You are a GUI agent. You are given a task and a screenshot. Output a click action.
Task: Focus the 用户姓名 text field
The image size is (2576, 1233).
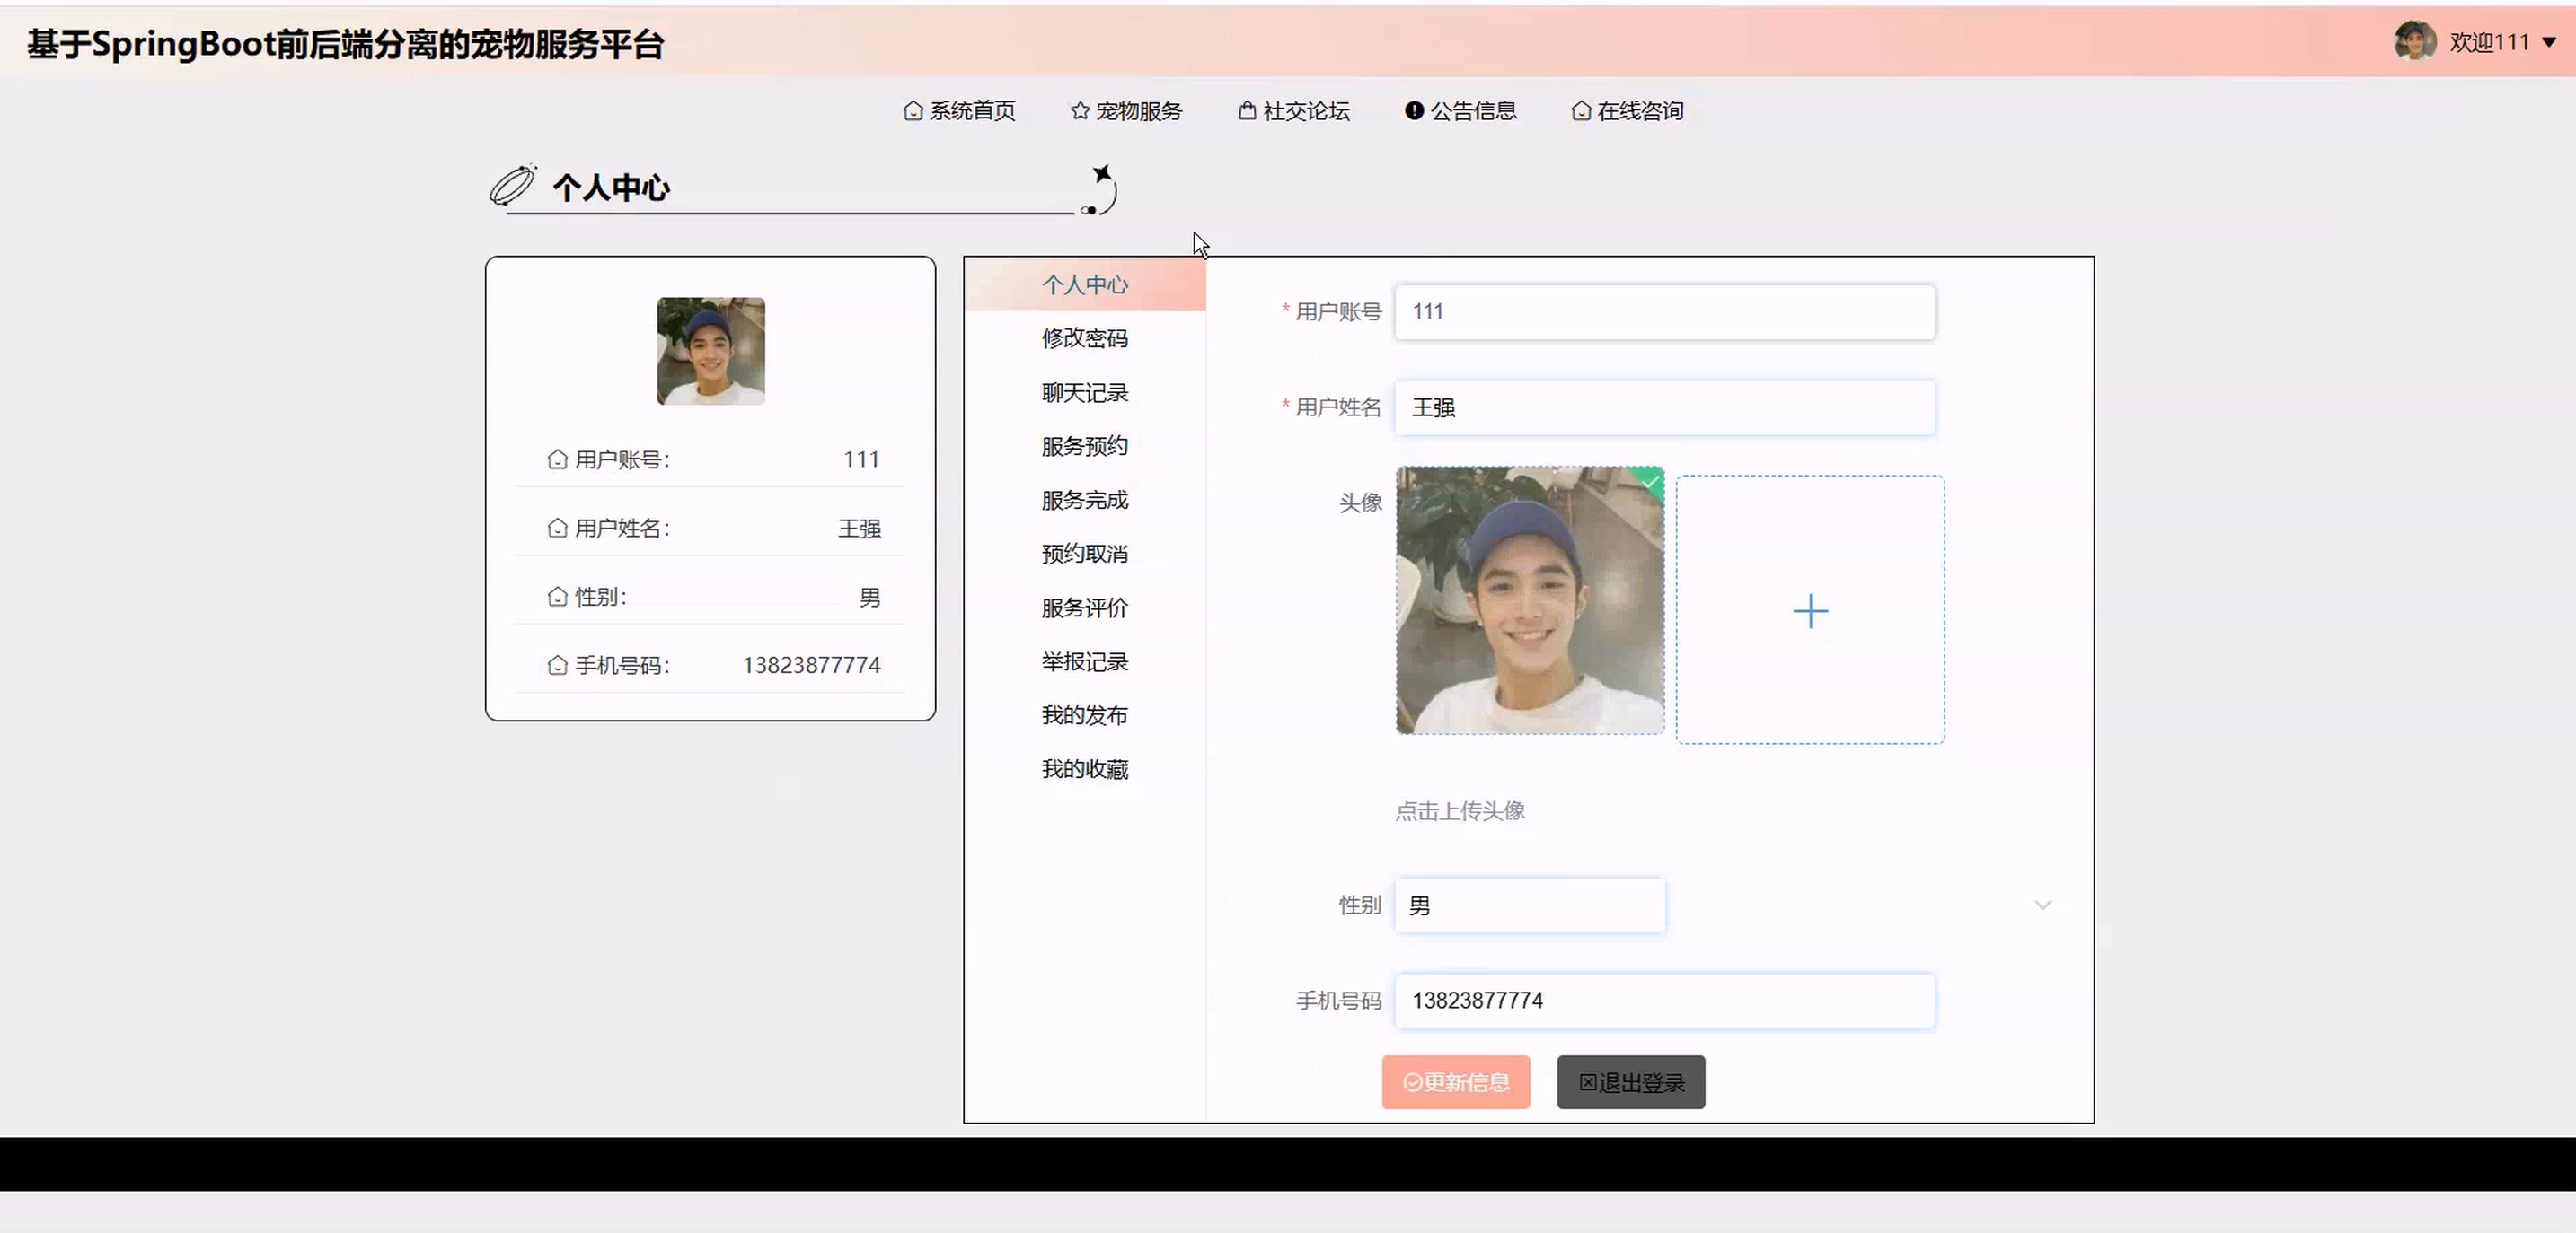point(1664,407)
